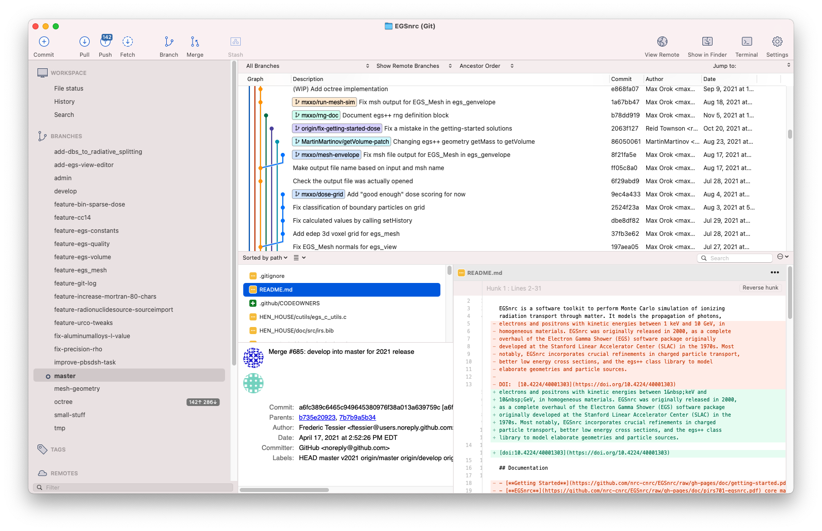Viewport: 822px width, 531px height.
Task: Click commit hash 9ec4a433
Action: point(625,194)
